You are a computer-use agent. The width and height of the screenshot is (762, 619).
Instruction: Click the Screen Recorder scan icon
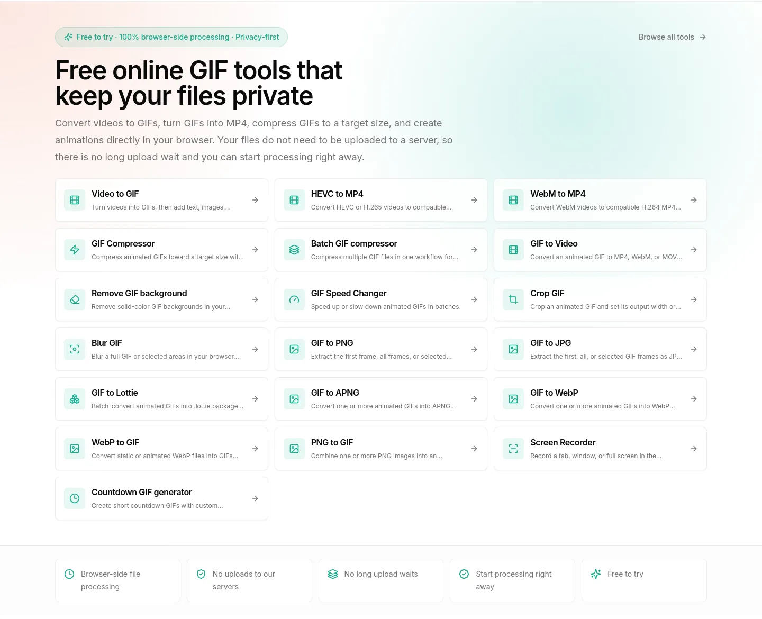click(x=513, y=449)
